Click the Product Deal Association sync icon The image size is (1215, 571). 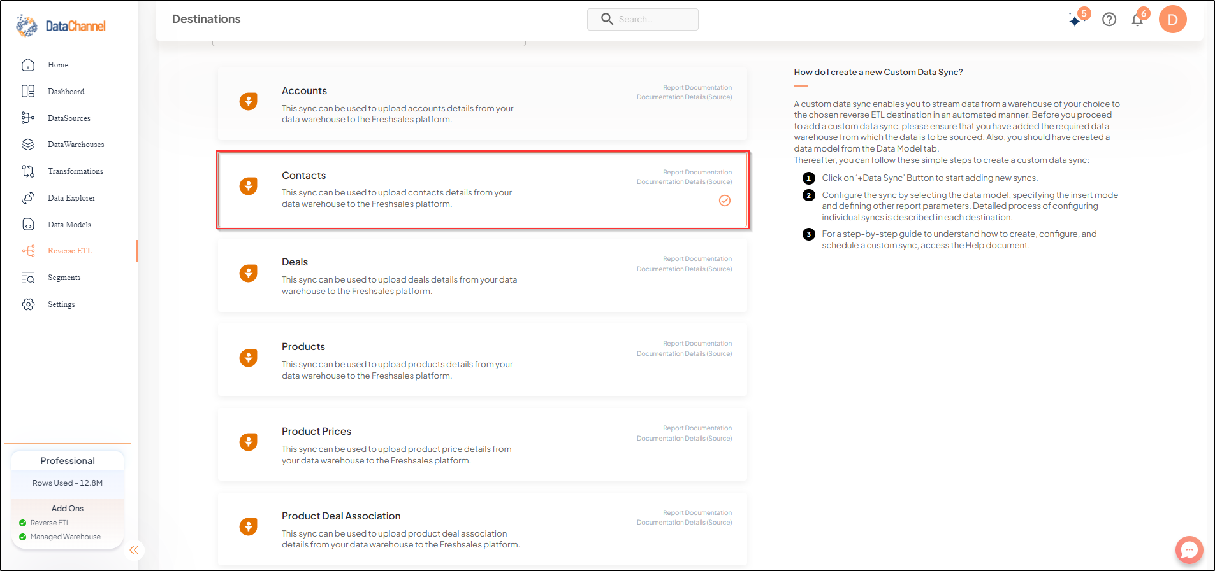tap(249, 526)
